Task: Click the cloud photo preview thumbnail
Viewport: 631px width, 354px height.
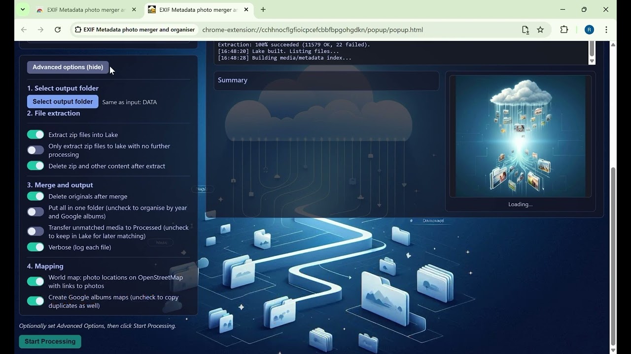Action: click(x=520, y=136)
